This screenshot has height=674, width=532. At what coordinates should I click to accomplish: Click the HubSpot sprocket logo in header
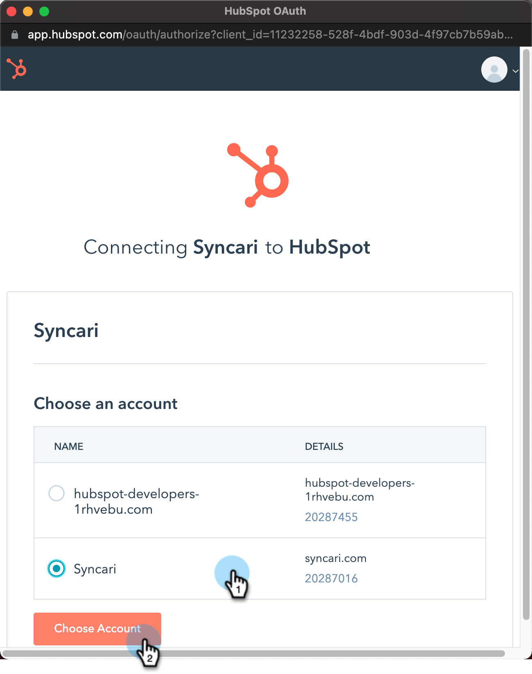tap(16, 69)
